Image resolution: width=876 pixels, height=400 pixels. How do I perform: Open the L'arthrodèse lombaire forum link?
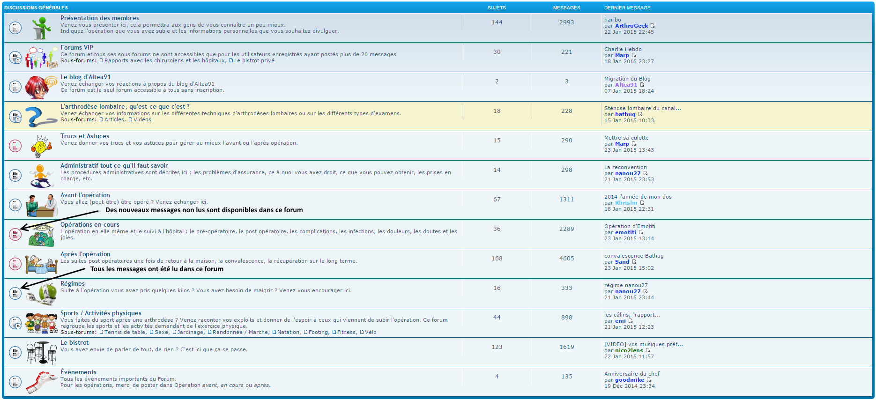pyautogui.click(x=125, y=107)
